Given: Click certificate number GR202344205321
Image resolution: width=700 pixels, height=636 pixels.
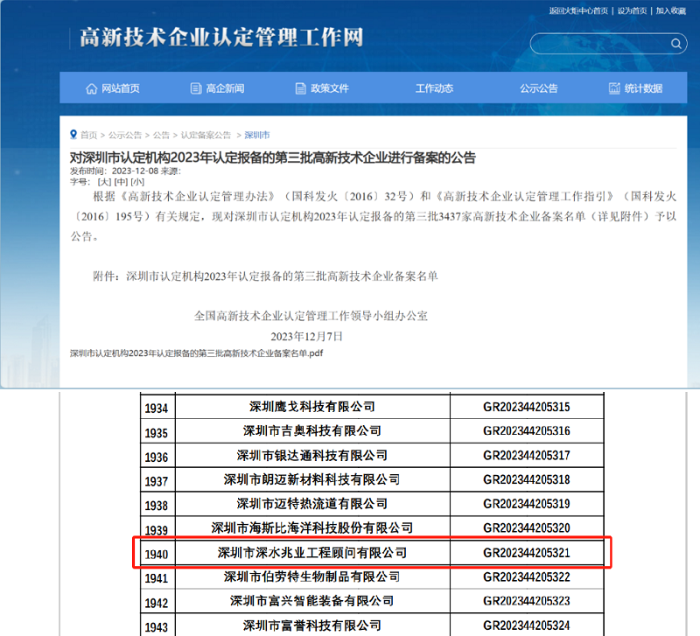Looking at the screenshot, I should point(527,553).
